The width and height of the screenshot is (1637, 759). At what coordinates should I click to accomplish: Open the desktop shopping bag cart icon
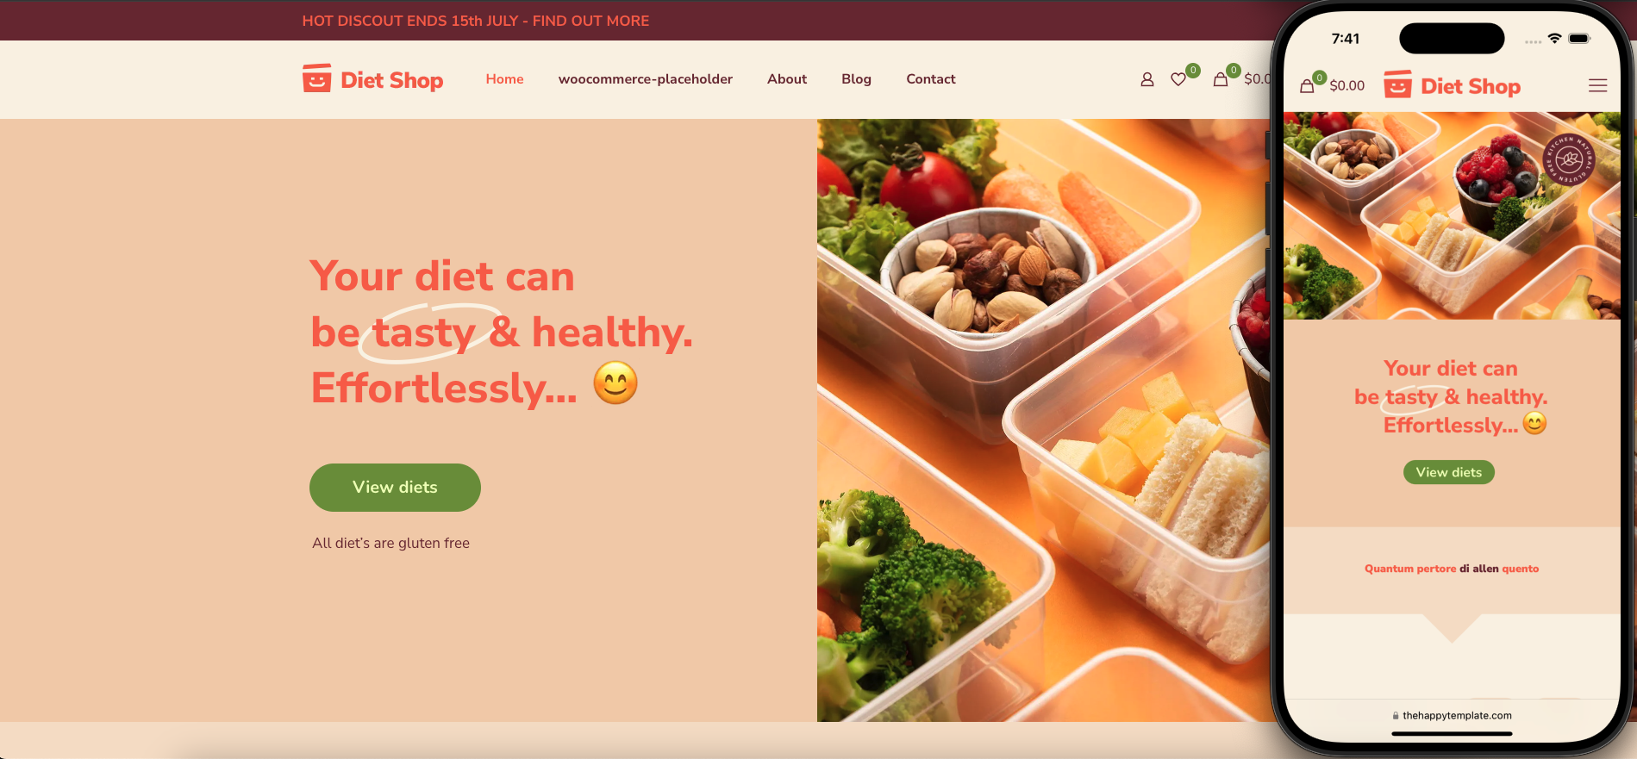click(1221, 79)
